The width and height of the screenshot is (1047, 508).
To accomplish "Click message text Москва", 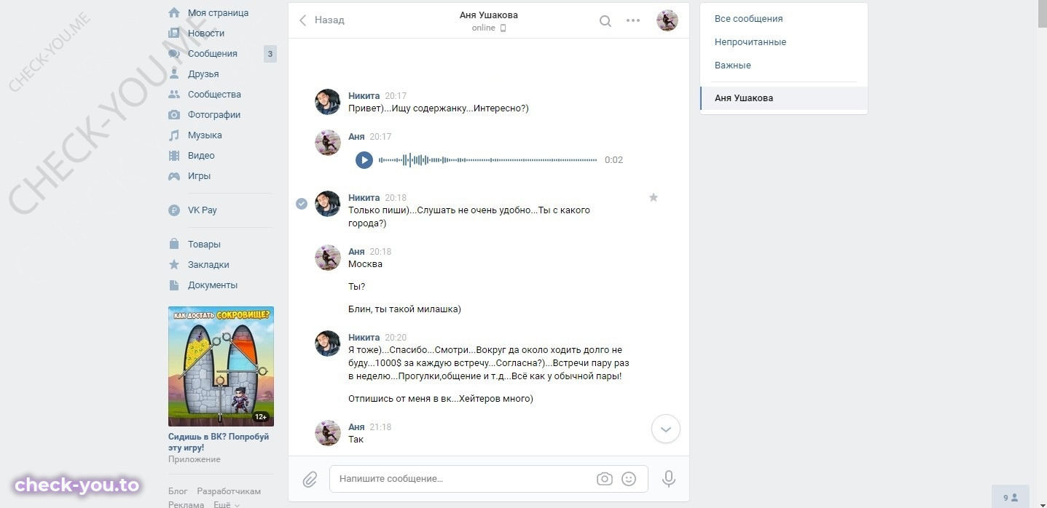I will pyautogui.click(x=365, y=263).
